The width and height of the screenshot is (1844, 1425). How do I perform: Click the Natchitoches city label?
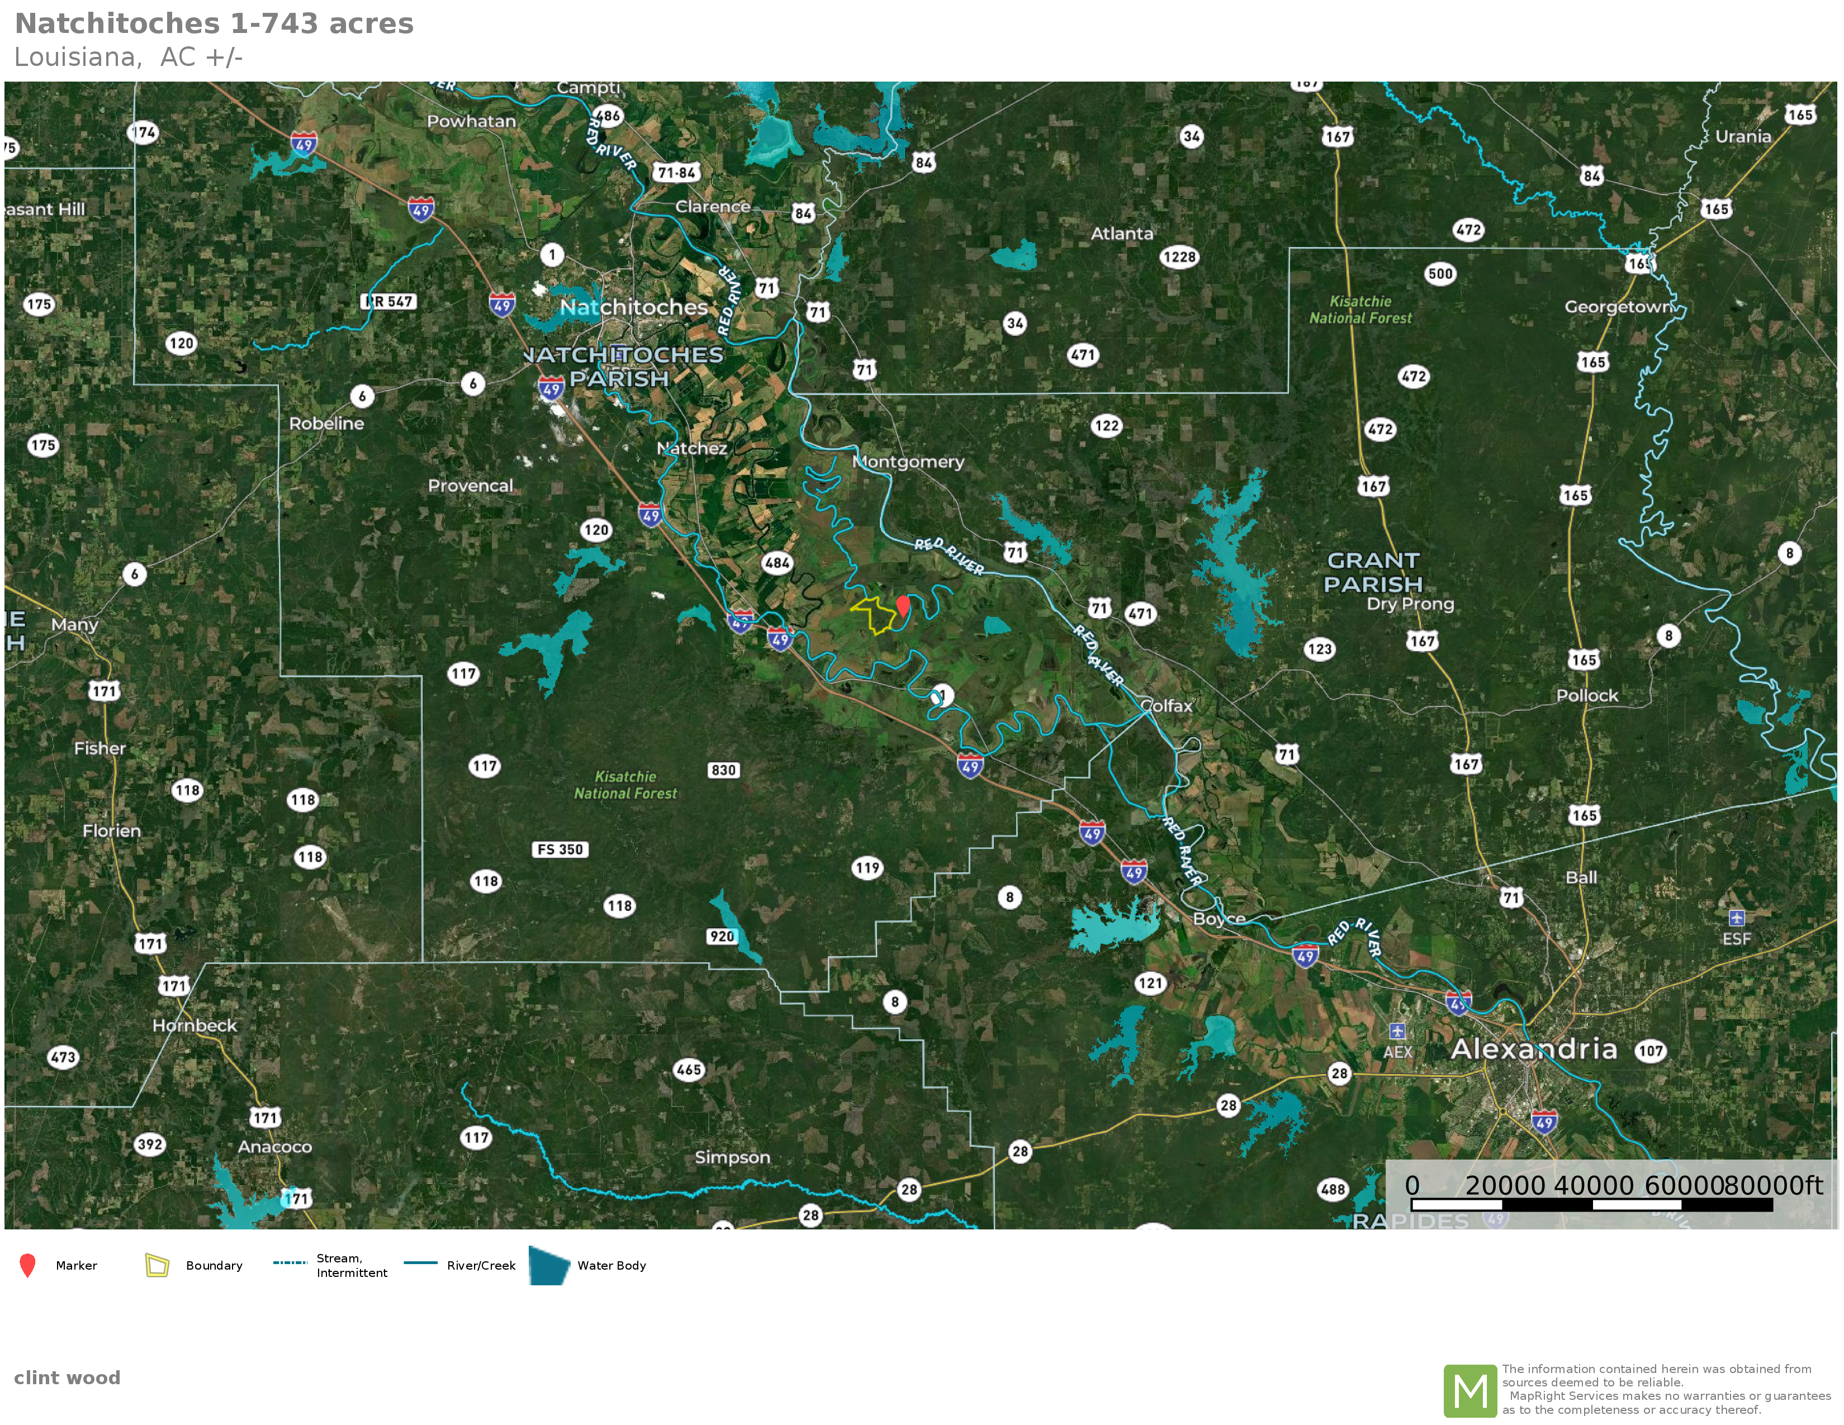coord(633,307)
